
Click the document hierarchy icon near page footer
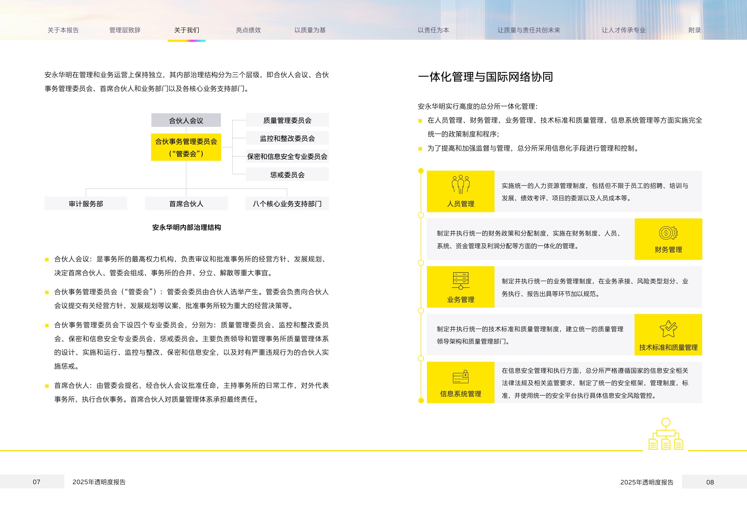pyautogui.click(x=666, y=434)
